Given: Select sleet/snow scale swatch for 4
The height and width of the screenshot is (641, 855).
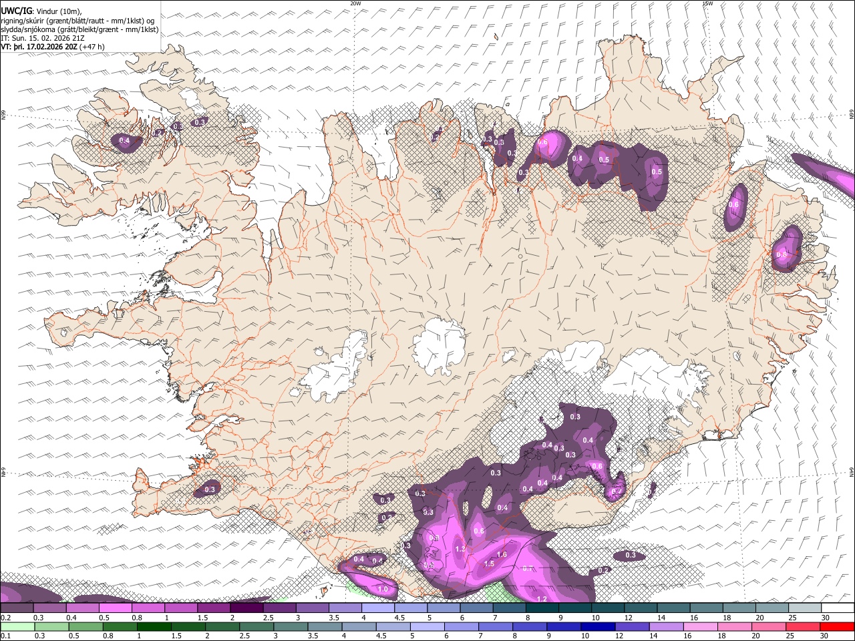Looking at the screenshot, I should coord(378,608).
